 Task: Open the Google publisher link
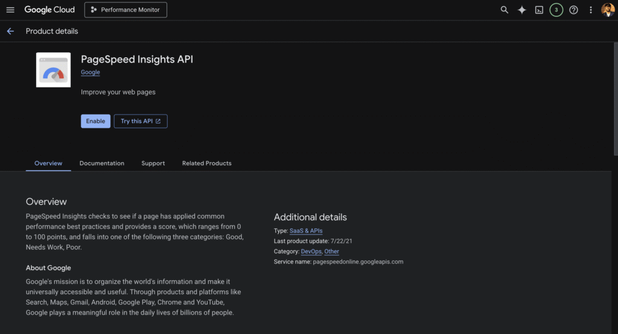(91, 72)
